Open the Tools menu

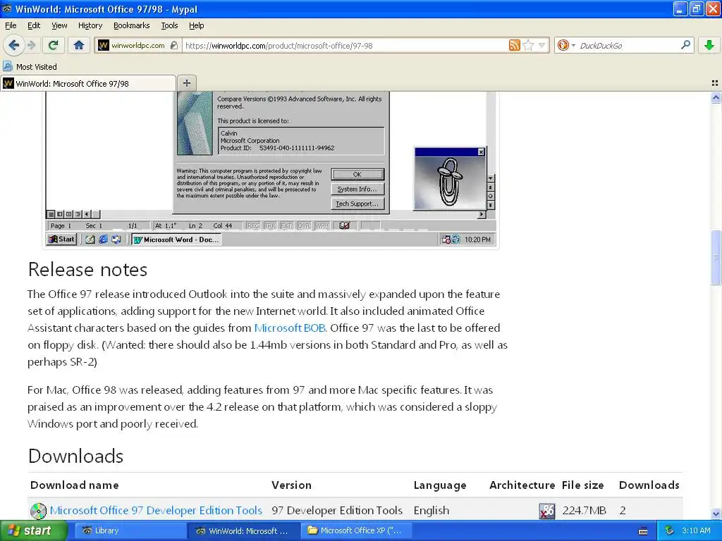169,25
